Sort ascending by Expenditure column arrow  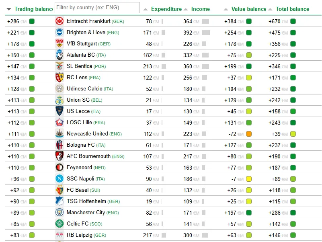coord(146,9)
